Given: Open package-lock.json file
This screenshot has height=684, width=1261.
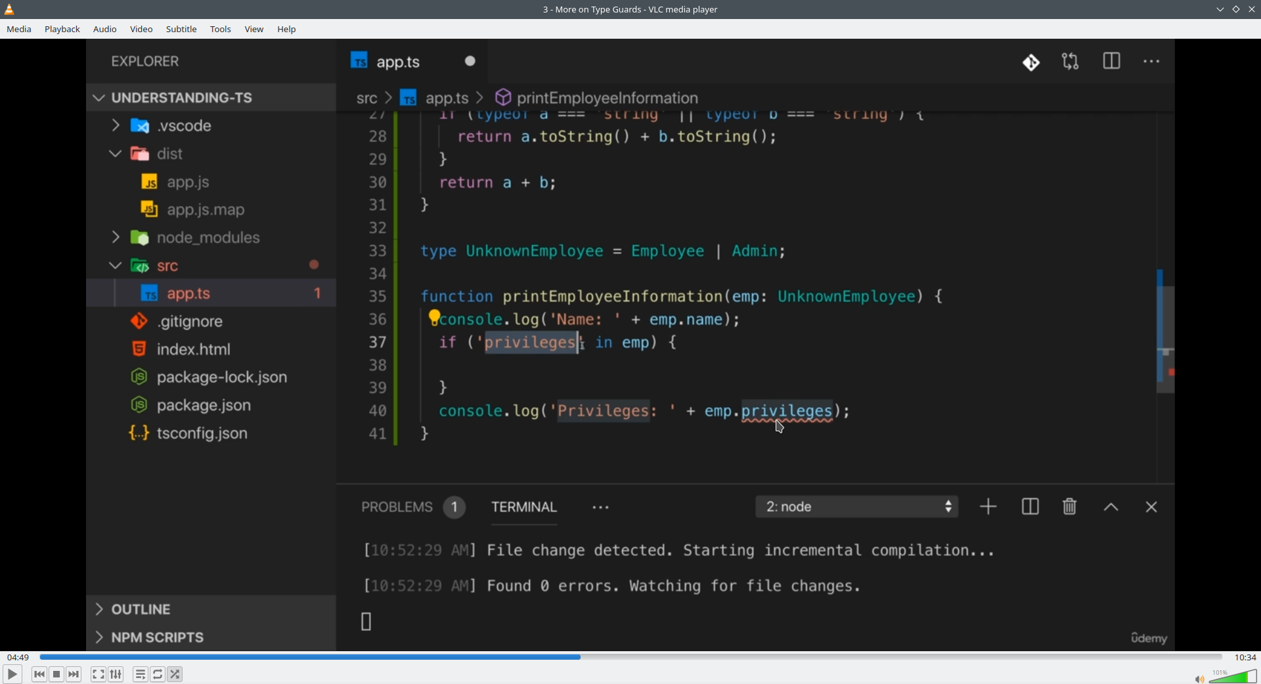Looking at the screenshot, I should 211,377.
